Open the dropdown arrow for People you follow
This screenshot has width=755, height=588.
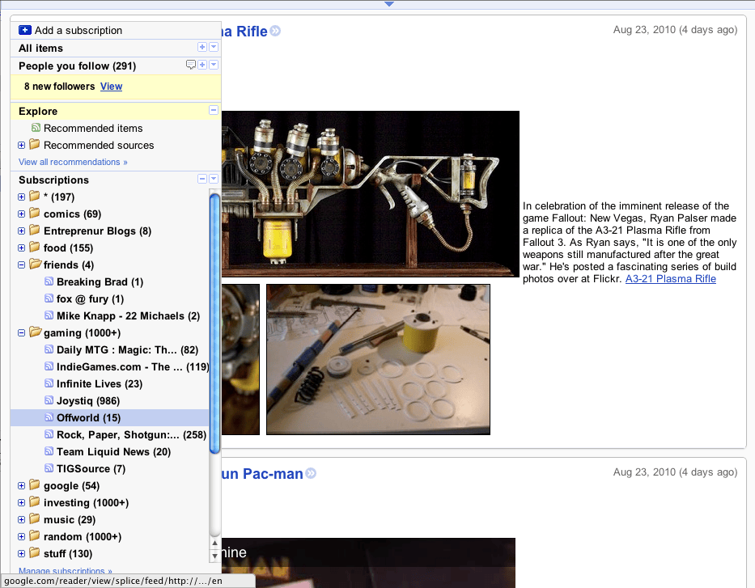click(214, 65)
